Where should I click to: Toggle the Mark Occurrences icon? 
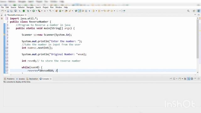pos(76,11)
